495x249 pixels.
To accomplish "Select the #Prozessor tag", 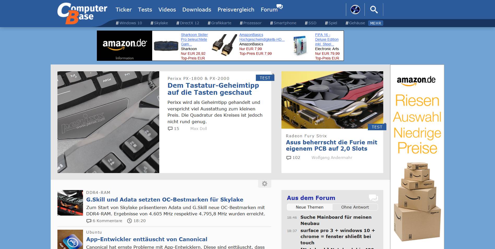I will (x=251, y=23).
